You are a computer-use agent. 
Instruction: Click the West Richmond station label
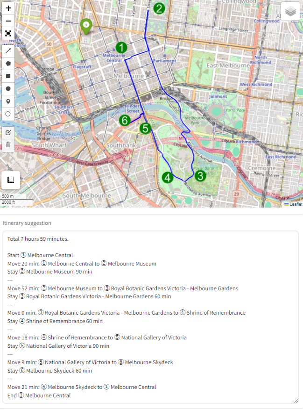pyautogui.click(x=256, y=85)
